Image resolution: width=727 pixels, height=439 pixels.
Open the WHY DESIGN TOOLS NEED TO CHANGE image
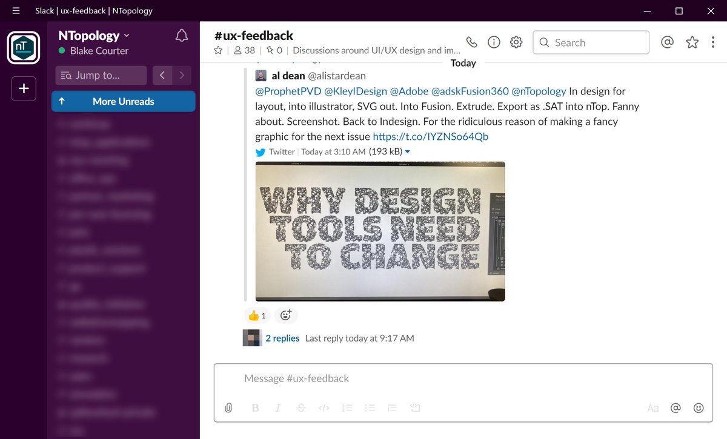(380, 231)
